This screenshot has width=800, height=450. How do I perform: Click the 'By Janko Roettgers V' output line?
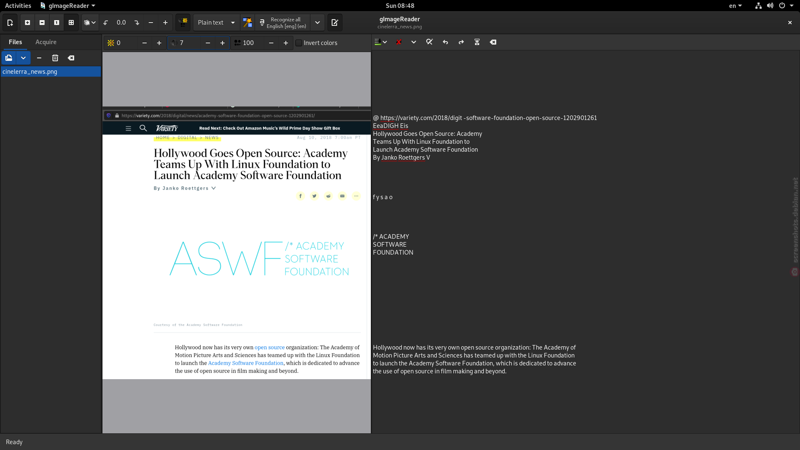pos(401,157)
